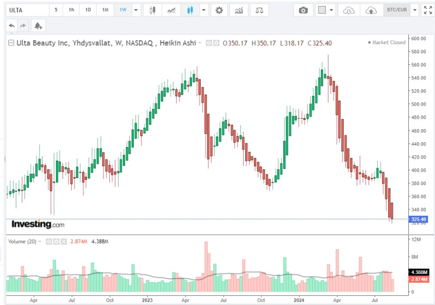Screen dimensions: 435x305
Task: Open the indicators panel icon
Action: tap(239, 10)
